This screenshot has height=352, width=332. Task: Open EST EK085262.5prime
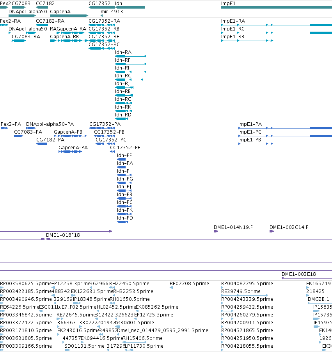(x=157, y=307)
